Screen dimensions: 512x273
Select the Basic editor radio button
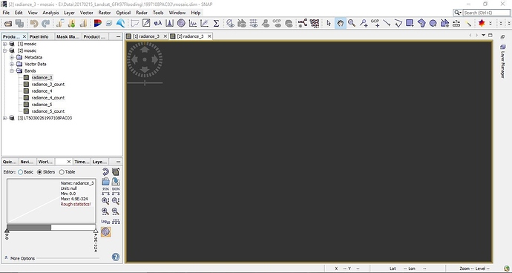21,172
